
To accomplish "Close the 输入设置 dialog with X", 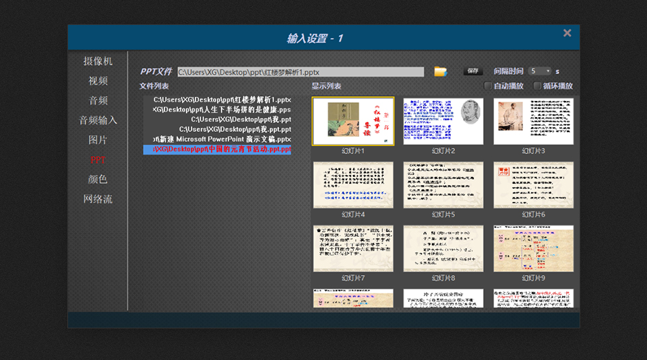I will [x=567, y=33].
